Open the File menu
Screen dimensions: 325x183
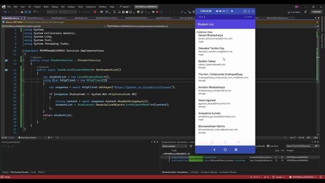9,7
